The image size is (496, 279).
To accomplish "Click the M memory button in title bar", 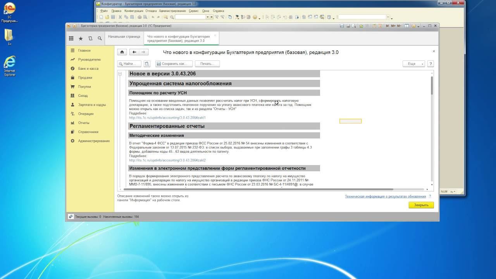I will pos(387,26).
